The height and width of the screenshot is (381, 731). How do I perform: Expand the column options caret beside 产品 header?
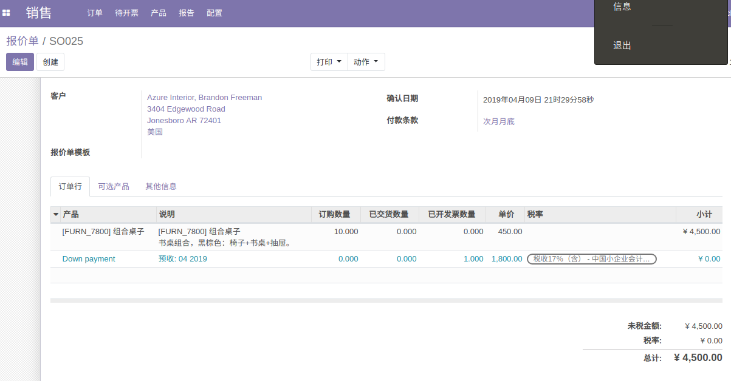pyautogui.click(x=56, y=215)
